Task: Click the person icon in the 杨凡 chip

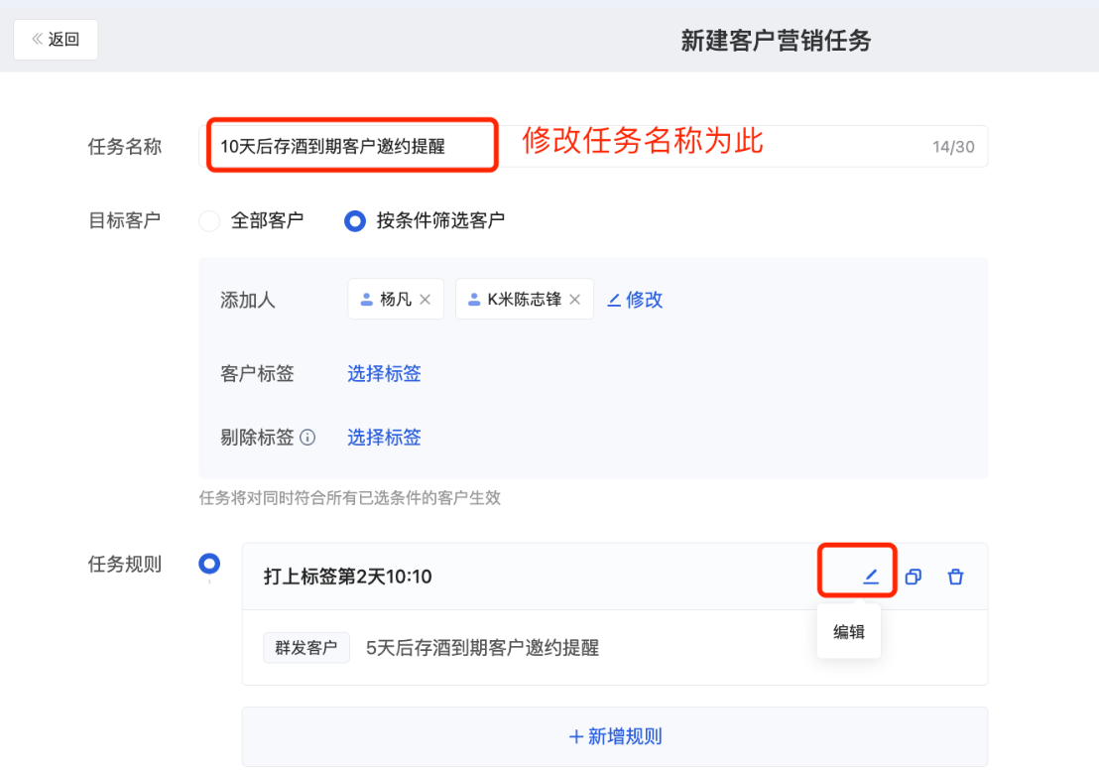Action: [366, 300]
